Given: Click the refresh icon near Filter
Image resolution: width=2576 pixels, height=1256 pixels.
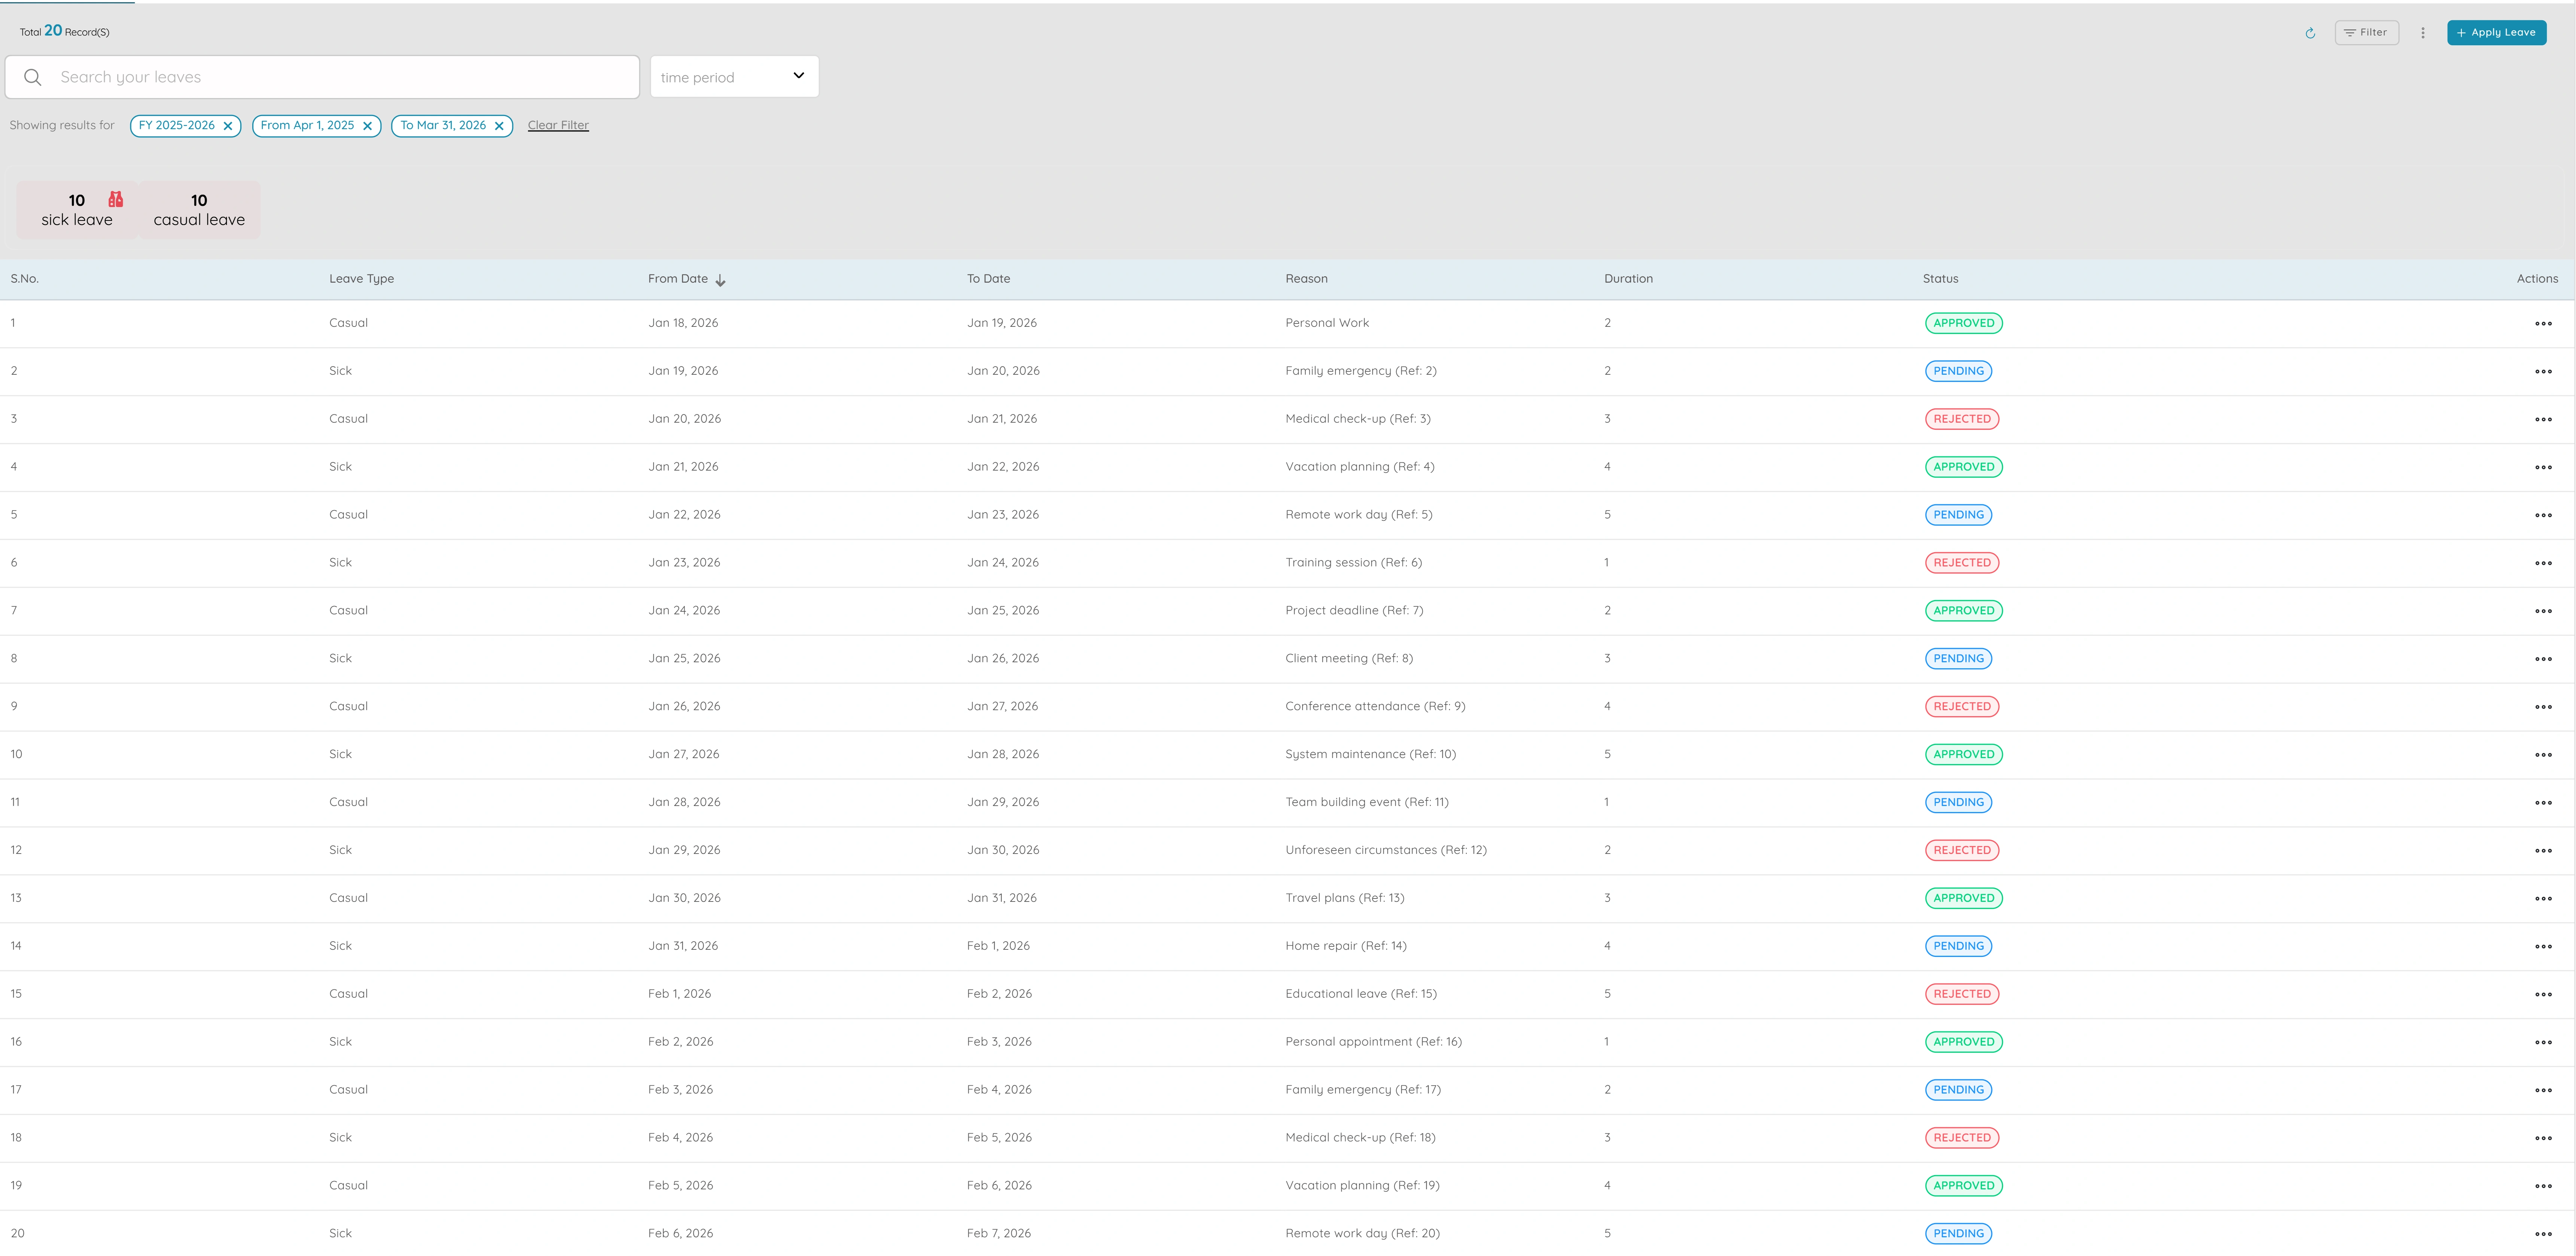Looking at the screenshot, I should click(x=2310, y=33).
